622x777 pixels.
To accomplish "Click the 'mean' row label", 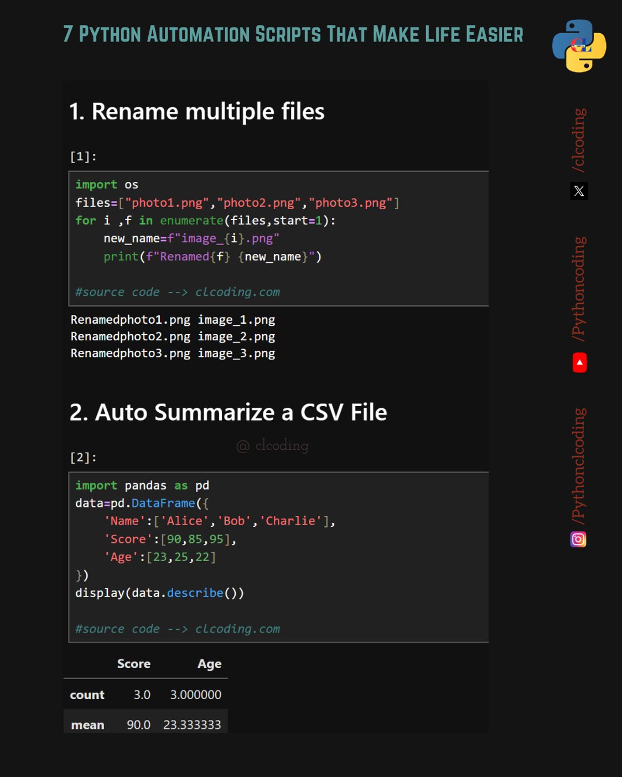I will point(88,725).
